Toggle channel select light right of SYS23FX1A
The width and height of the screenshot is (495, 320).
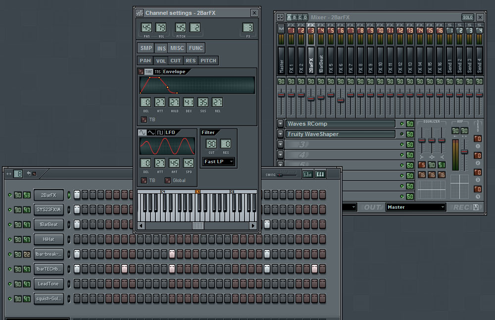(x=69, y=210)
